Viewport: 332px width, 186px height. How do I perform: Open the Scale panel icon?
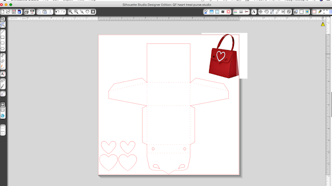(x=272, y=12)
